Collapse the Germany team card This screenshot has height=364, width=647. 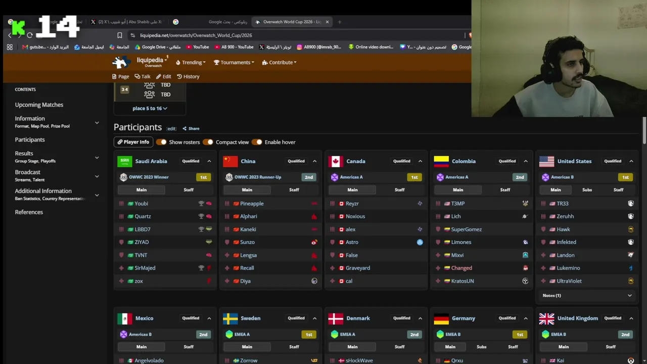pos(526,318)
